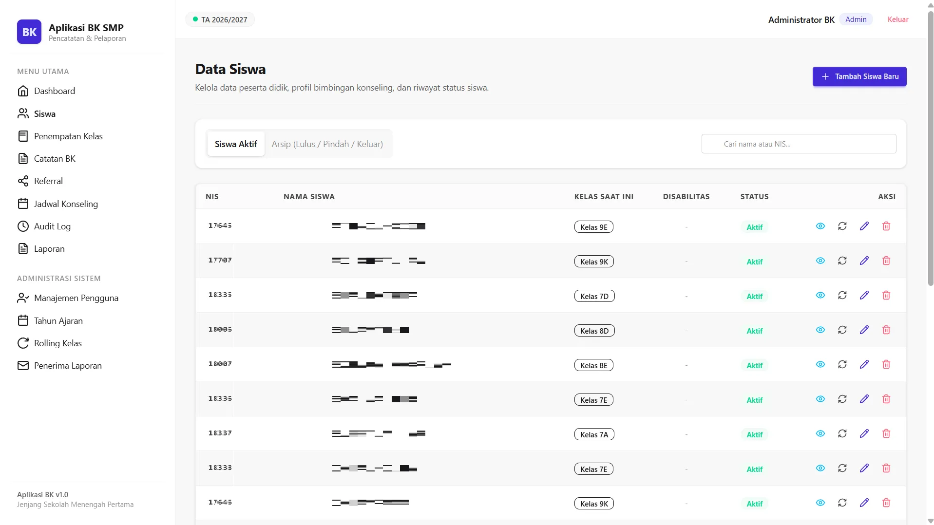Open Rolling Kelas page

[49, 343]
